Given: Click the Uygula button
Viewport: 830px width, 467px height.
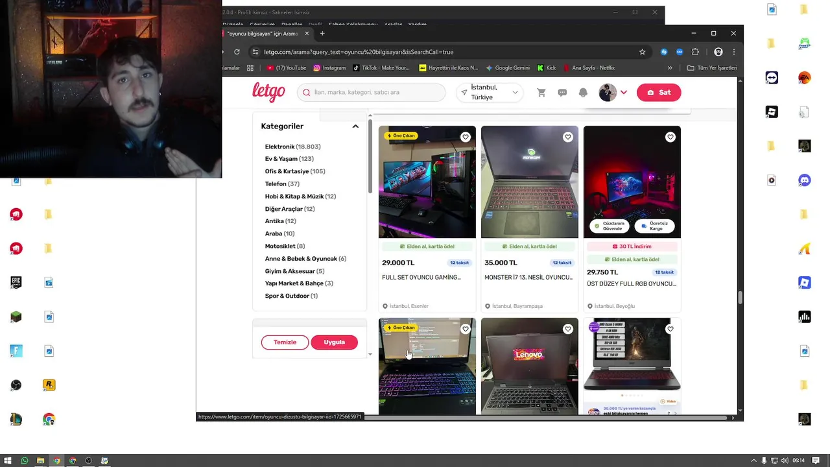Looking at the screenshot, I should 335,342.
